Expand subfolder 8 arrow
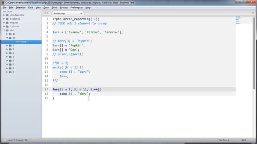The image size is (257, 144). [7, 68]
